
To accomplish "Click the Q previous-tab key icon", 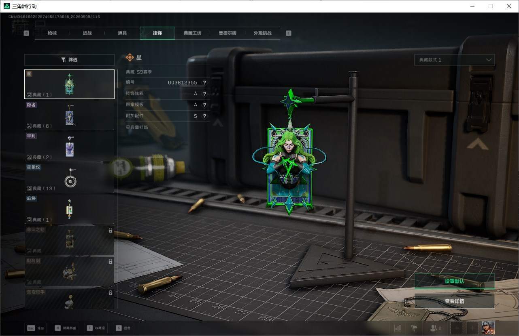I will pos(27,34).
